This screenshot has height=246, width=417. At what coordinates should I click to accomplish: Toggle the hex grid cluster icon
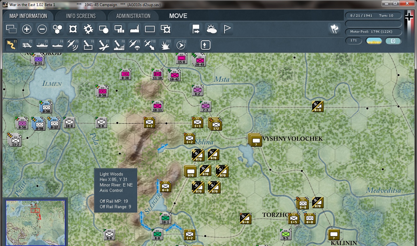(57, 29)
